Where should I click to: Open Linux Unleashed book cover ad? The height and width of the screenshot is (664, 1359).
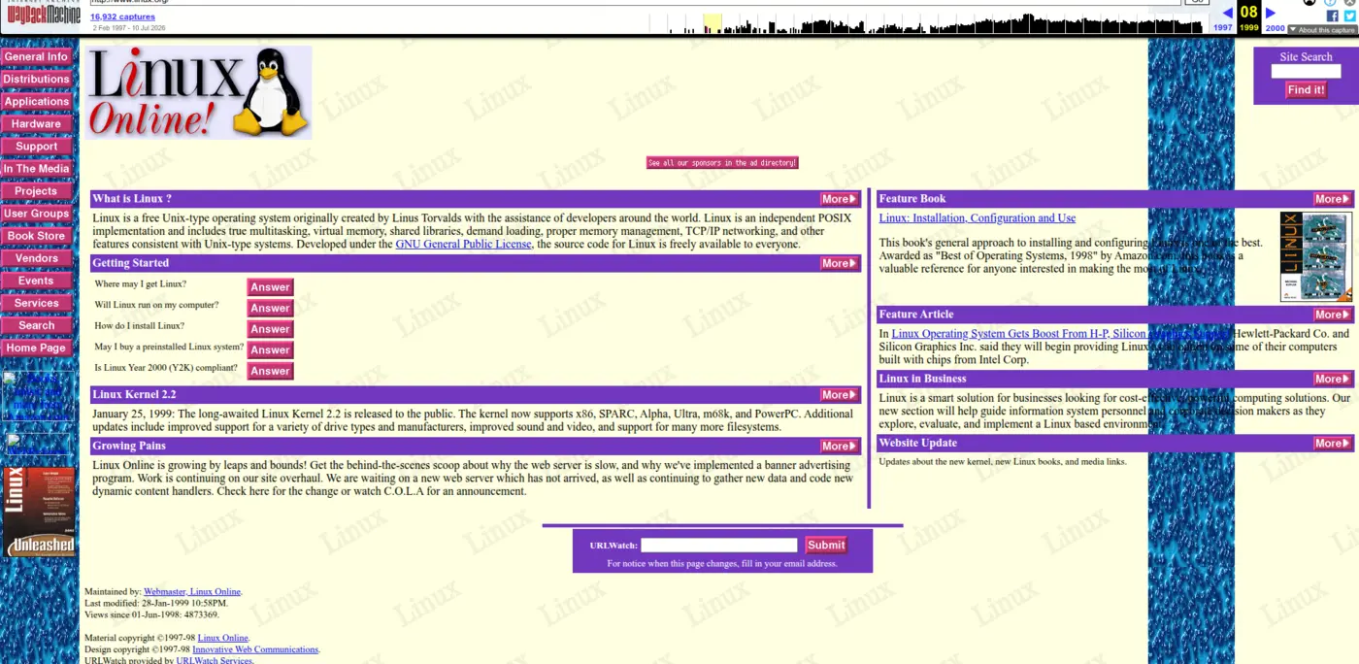pos(39,511)
